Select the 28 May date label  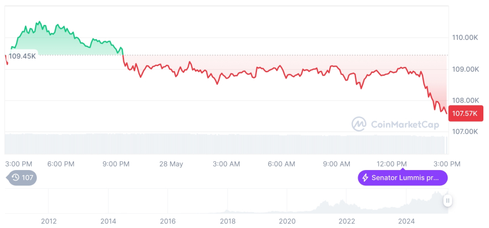click(x=171, y=164)
